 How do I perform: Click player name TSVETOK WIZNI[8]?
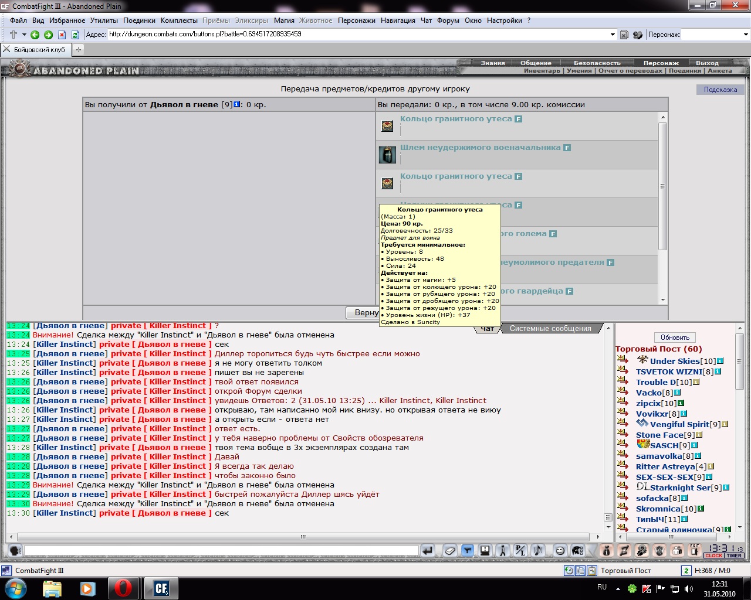[675, 371]
